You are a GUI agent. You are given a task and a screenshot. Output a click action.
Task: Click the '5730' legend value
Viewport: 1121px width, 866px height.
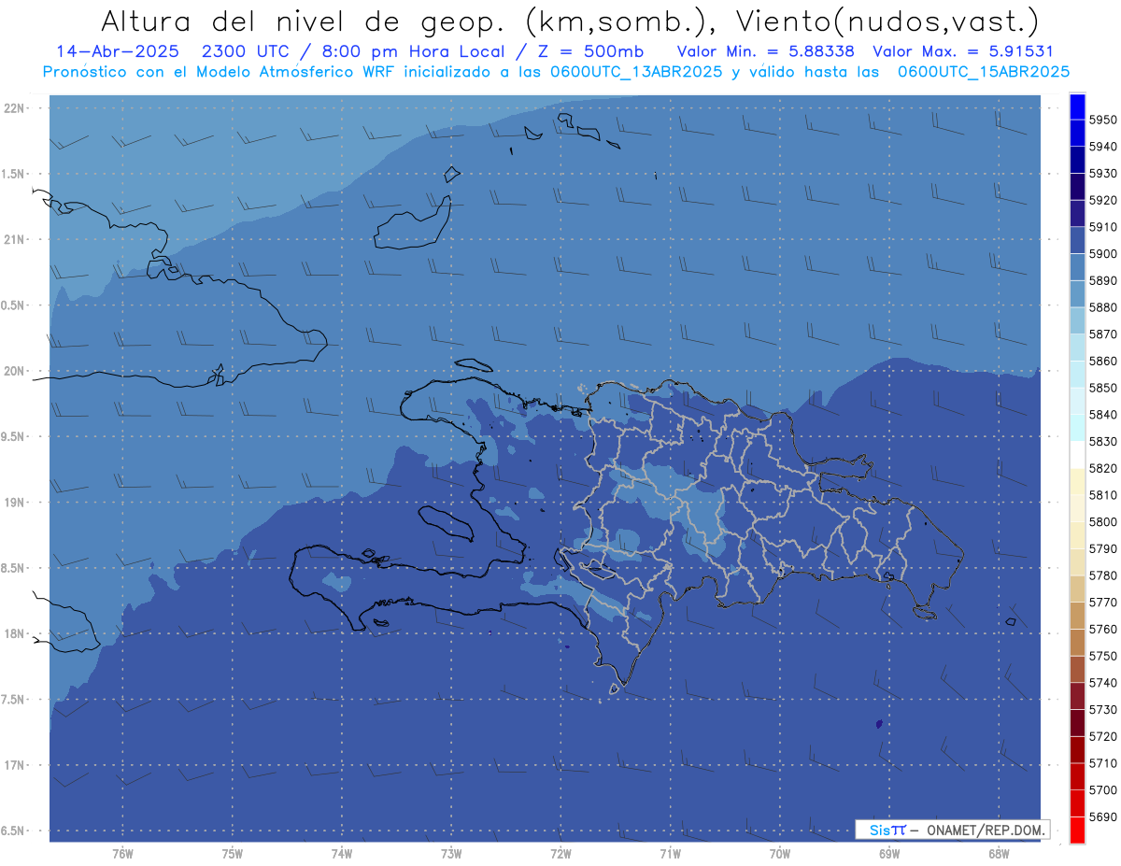[x=1103, y=710]
